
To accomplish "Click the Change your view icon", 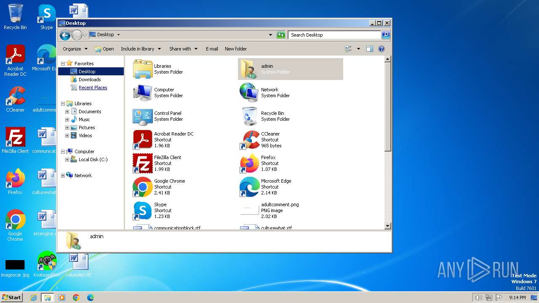I will point(348,49).
